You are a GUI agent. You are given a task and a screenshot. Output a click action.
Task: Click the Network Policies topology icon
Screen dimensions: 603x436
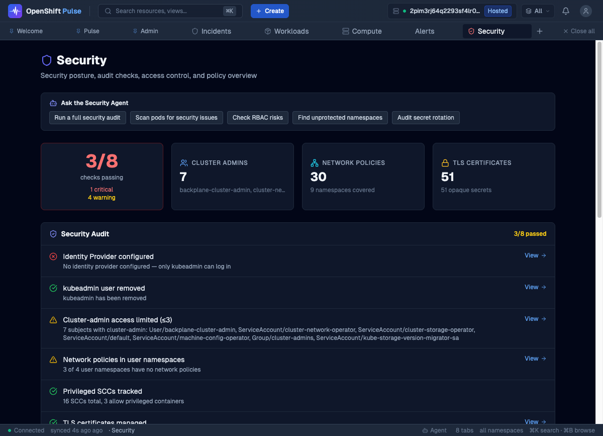[315, 163]
